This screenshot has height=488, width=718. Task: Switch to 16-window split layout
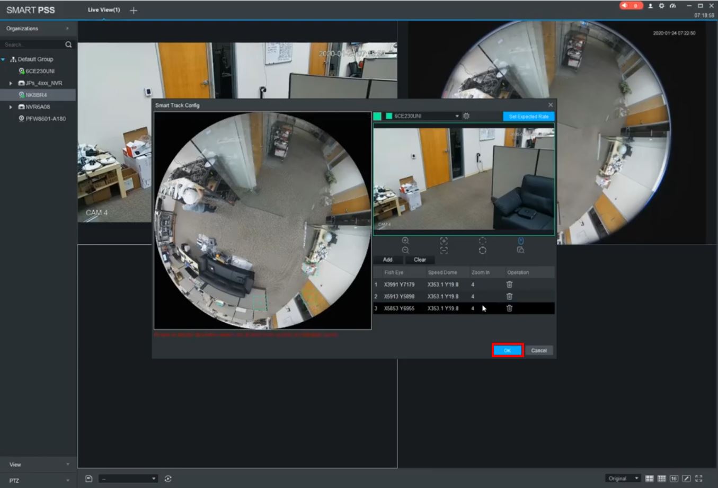(673, 478)
